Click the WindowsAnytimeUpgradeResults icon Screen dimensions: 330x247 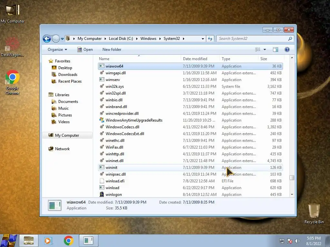click(x=102, y=120)
